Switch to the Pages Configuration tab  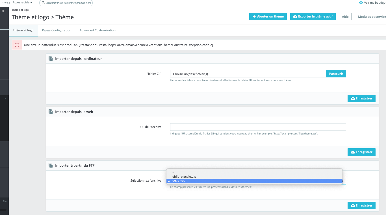[x=57, y=30]
